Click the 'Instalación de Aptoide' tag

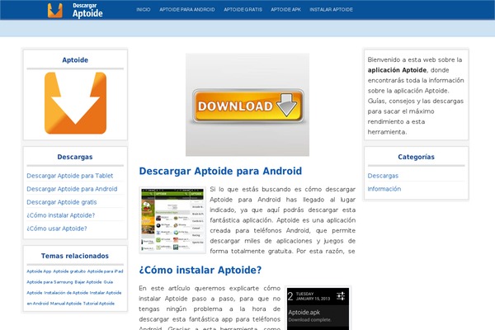pyautogui.click(x=66, y=293)
